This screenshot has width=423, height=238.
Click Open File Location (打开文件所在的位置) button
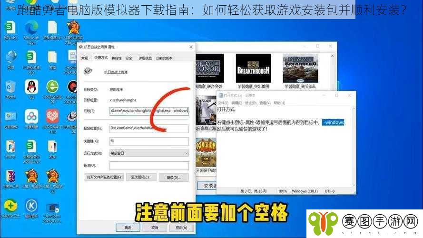pyautogui.click(x=104, y=177)
